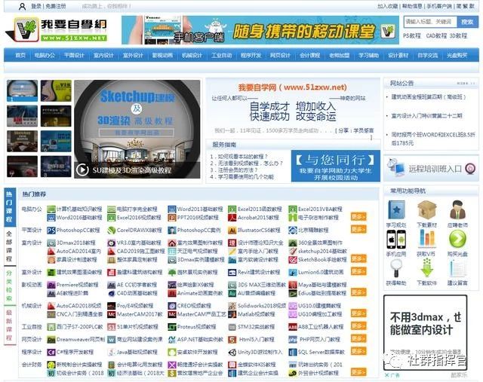Open the 不用3dmax也能做室内设计 ad box
Viewport: 483px width, 382px height.
pyautogui.click(x=425, y=333)
